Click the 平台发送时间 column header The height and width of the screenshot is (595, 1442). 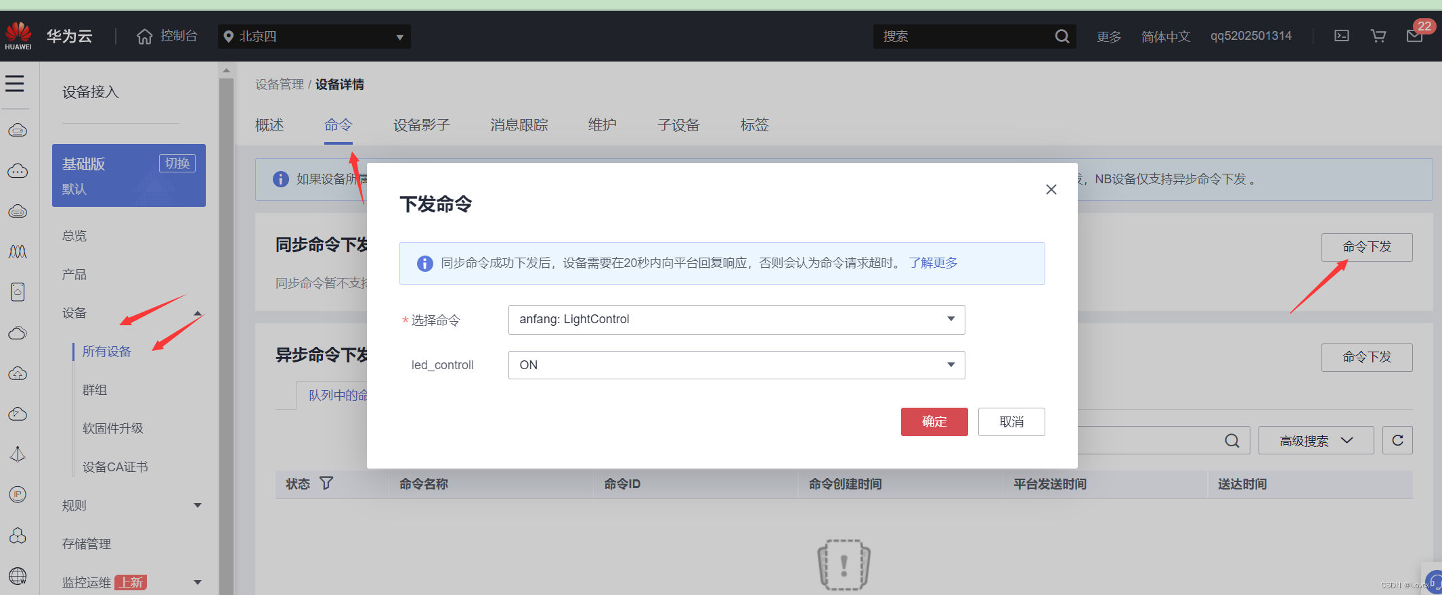(x=1050, y=484)
